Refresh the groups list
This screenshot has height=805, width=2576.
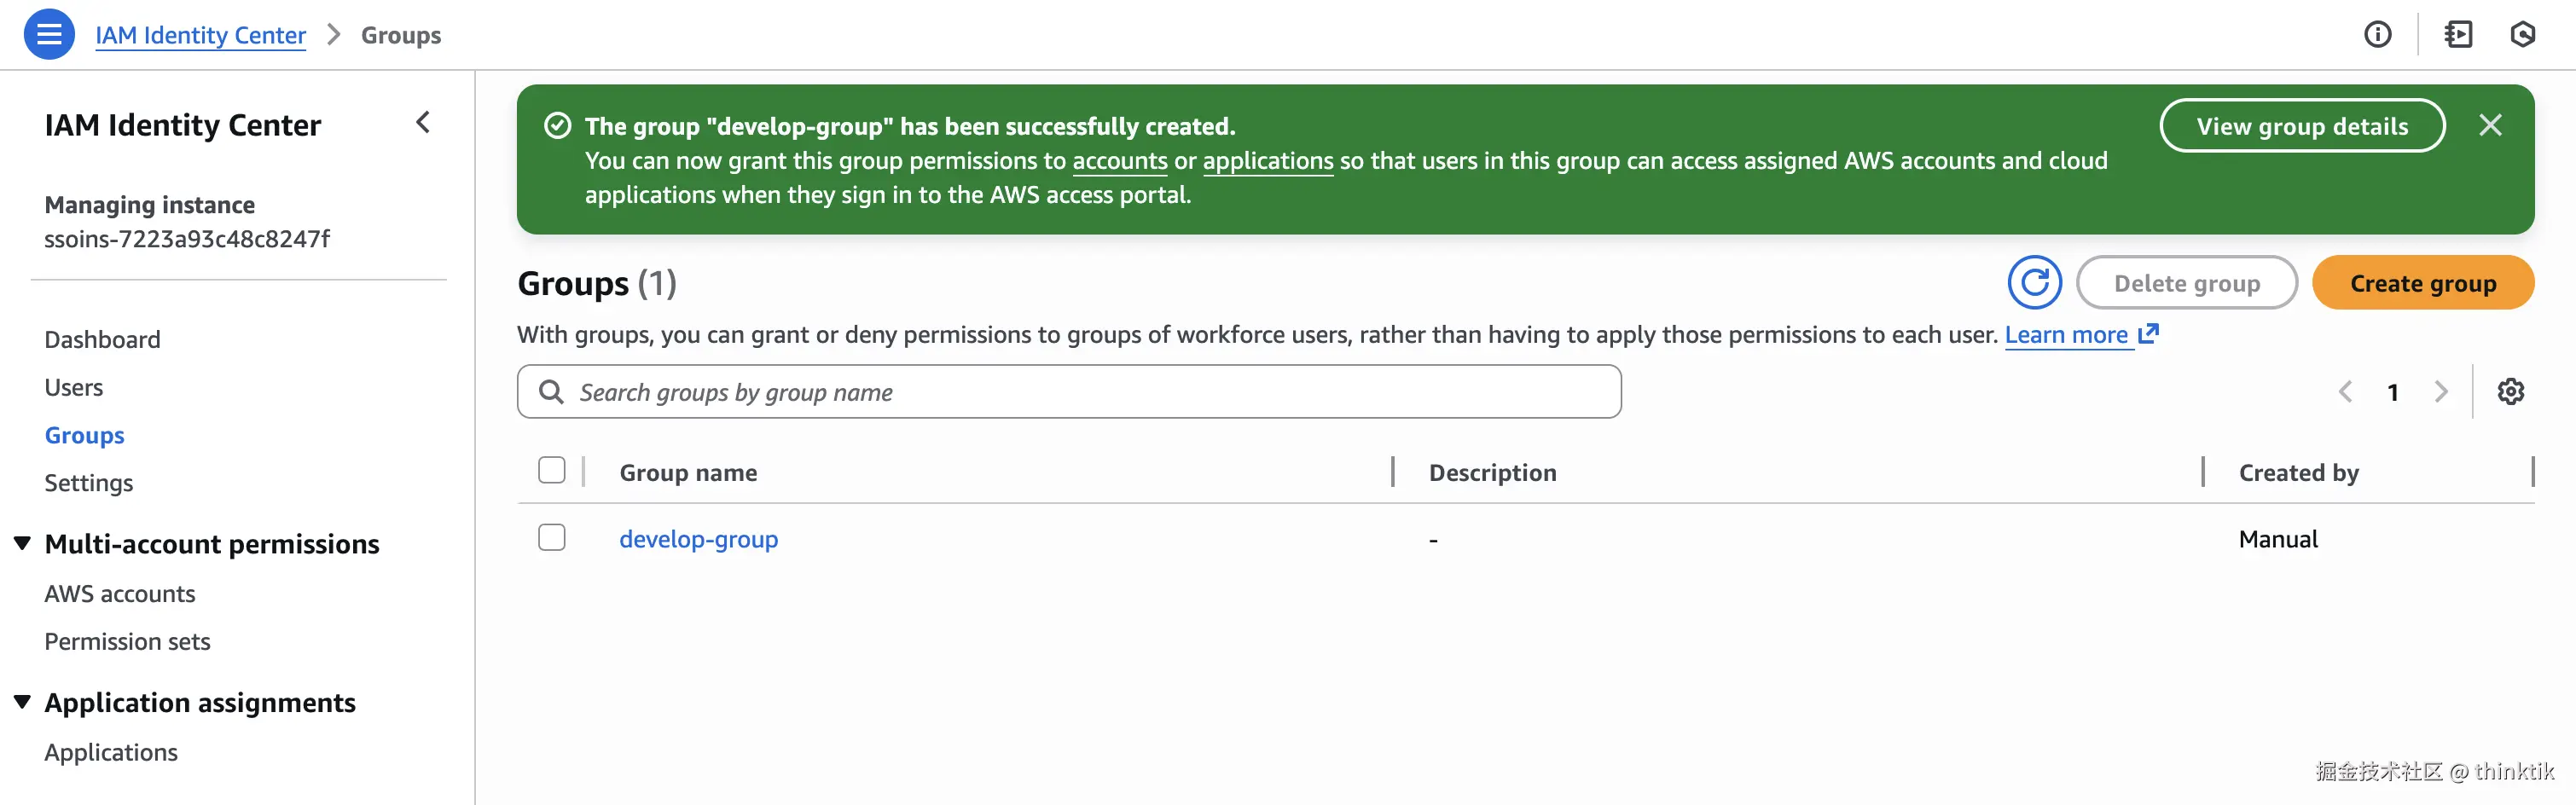(2034, 283)
